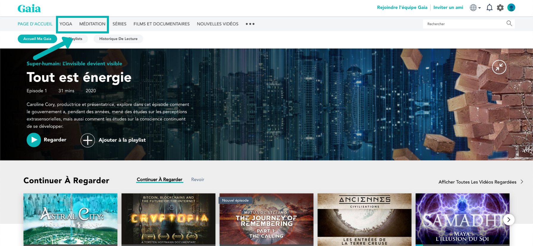This screenshot has width=533, height=246.
Task: Open the settings gear
Action: (500, 8)
